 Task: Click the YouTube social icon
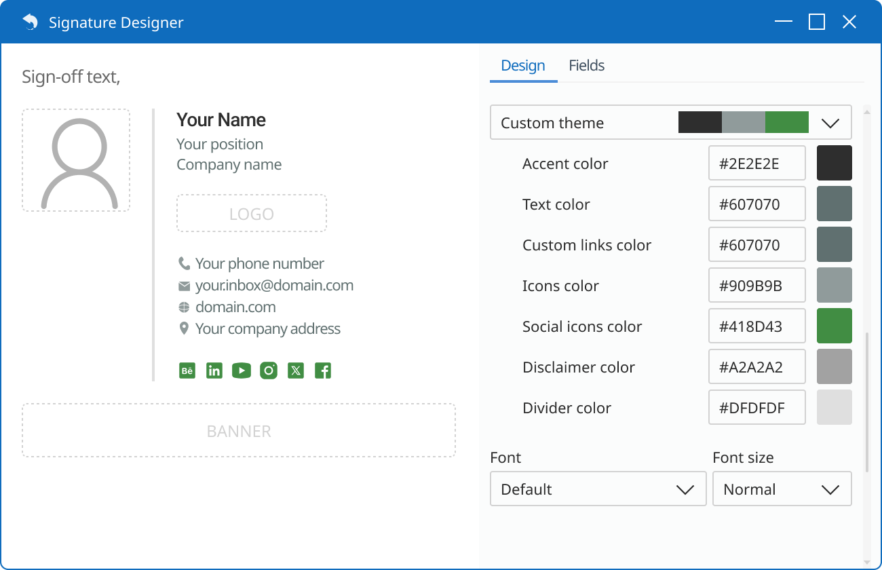(x=241, y=370)
